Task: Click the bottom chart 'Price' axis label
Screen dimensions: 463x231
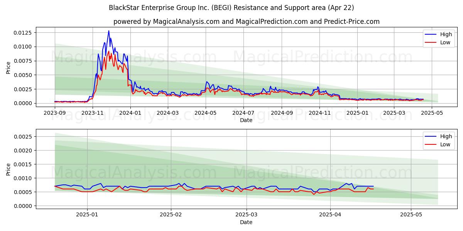Action: 8,169
